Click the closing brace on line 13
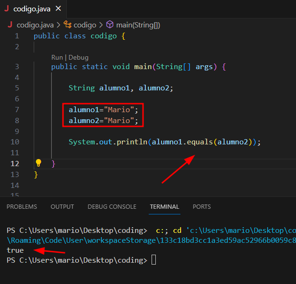The height and width of the screenshot is (284, 296). click(36, 175)
